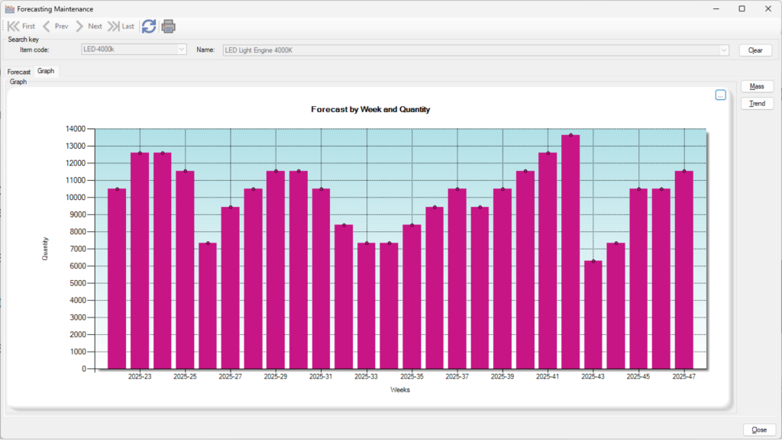This screenshot has height=441, width=782.
Task: Click the blue Refresh icon
Action: (x=149, y=27)
